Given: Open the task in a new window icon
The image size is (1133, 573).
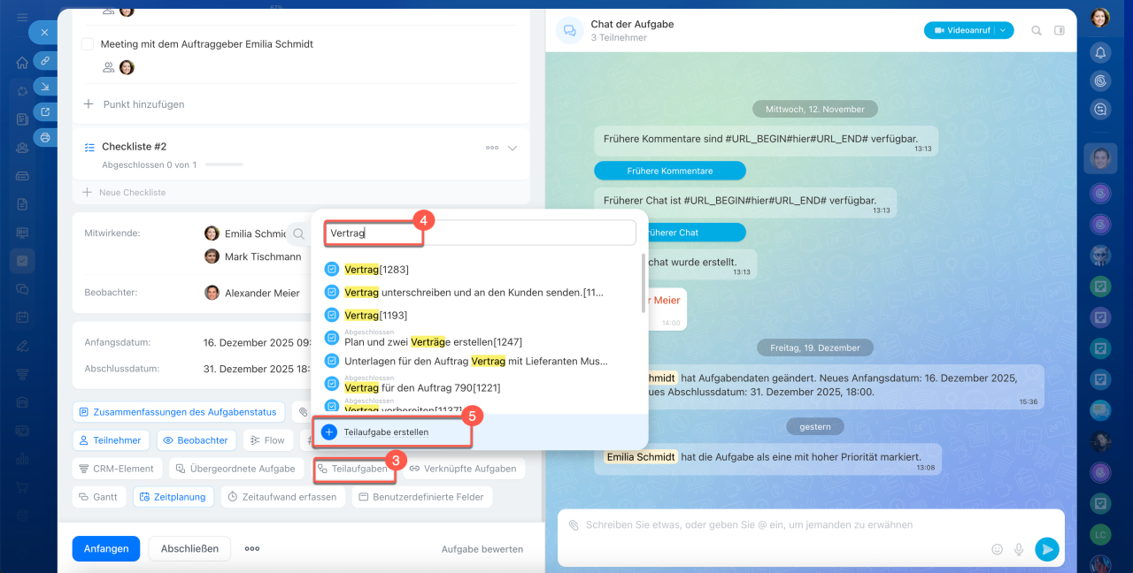Looking at the screenshot, I should click(x=45, y=111).
